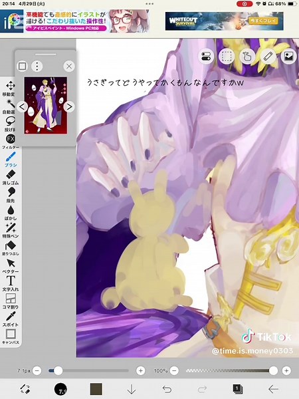The image size is (299, 399).
Task: Open the ruler tool on canvas
Action: click(x=268, y=56)
